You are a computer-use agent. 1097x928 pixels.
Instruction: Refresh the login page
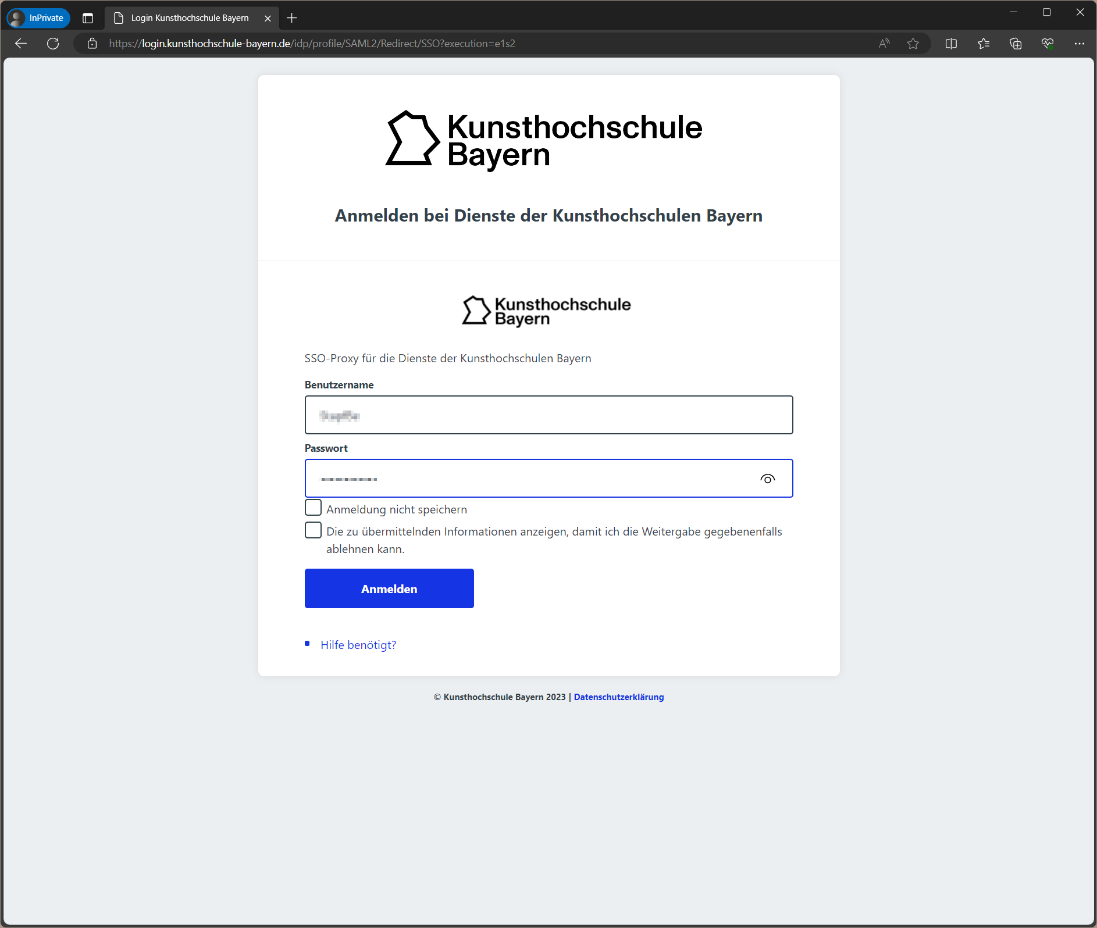click(53, 44)
